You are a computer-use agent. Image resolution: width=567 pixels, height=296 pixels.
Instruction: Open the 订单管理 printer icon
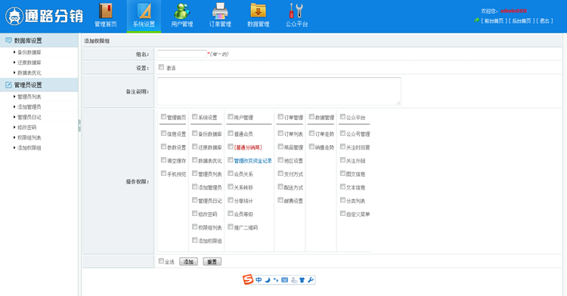(220, 11)
